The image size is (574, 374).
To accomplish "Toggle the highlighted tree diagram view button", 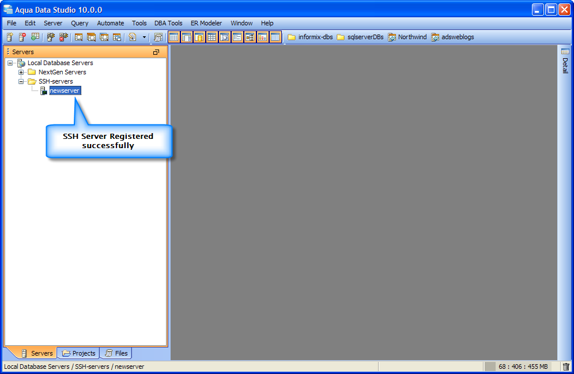I will 250,37.
